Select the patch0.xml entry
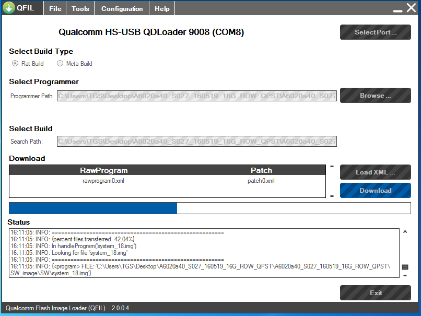This screenshot has width=421, height=316. point(261,181)
